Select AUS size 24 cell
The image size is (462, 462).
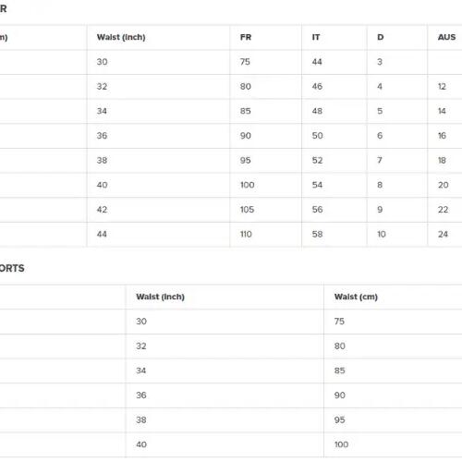click(443, 235)
